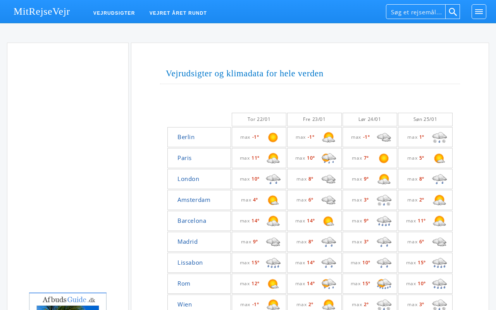Click Madrid cloud icon for Søn 25/01
Image resolution: width=496 pixels, height=310 pixels.
pyautogui.click(x=439, y=242)
